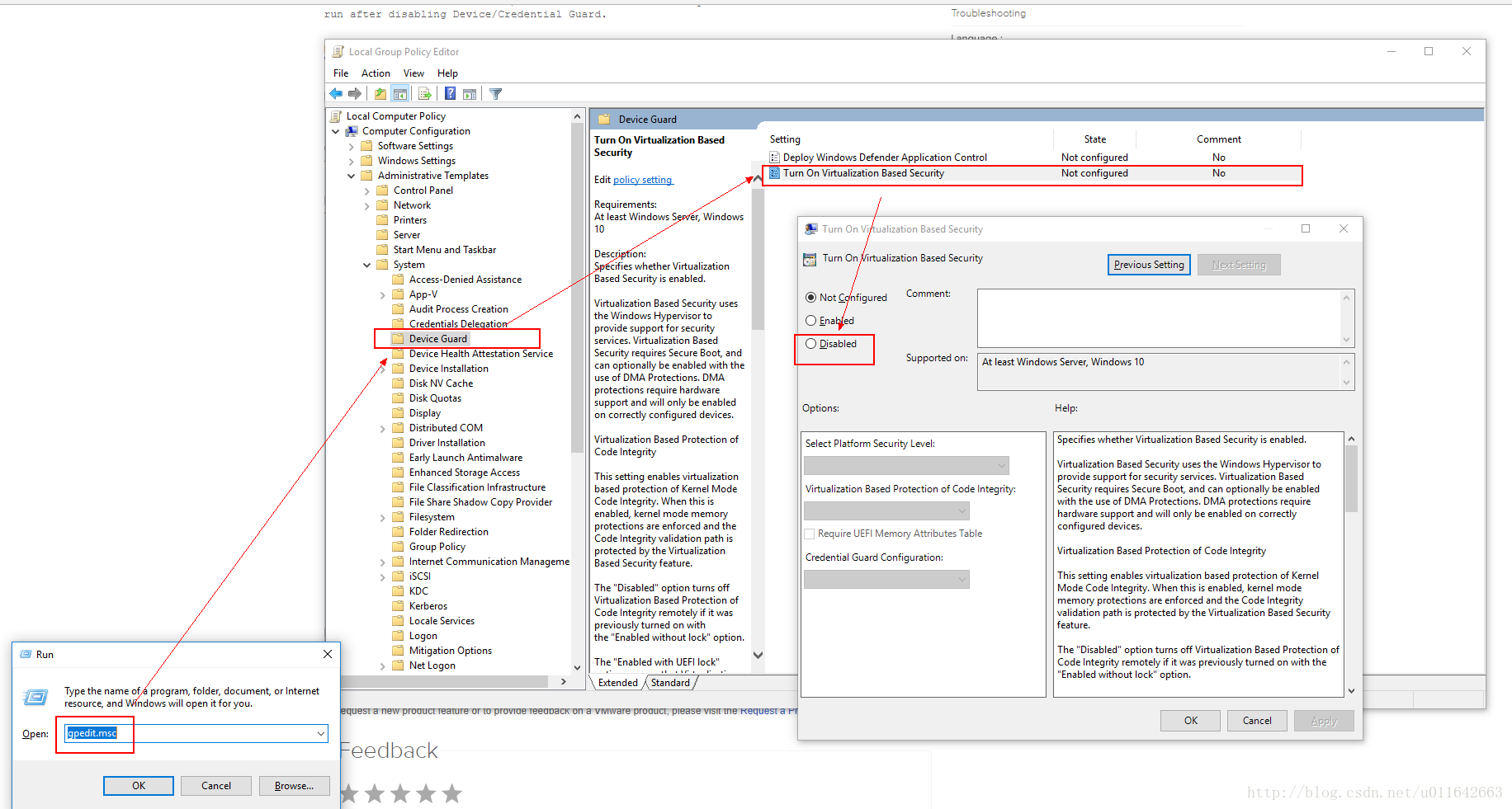Click the Device Guard header folder icon

click(604, 120)
